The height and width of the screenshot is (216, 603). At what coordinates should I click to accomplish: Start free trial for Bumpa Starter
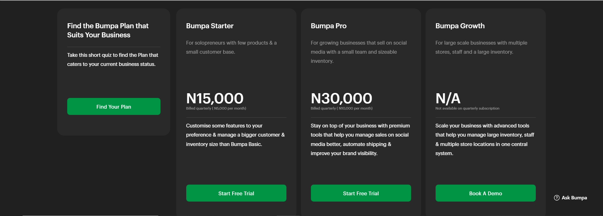pyautogui.click(x=236, y=193)
